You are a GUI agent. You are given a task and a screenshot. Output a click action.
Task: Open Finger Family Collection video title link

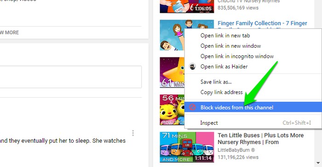click(x=262, y=23)
